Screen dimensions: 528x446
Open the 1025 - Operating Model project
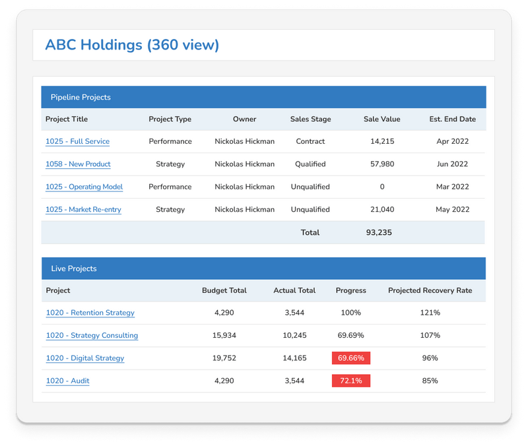pyautogui.click(x=84, y=187)
